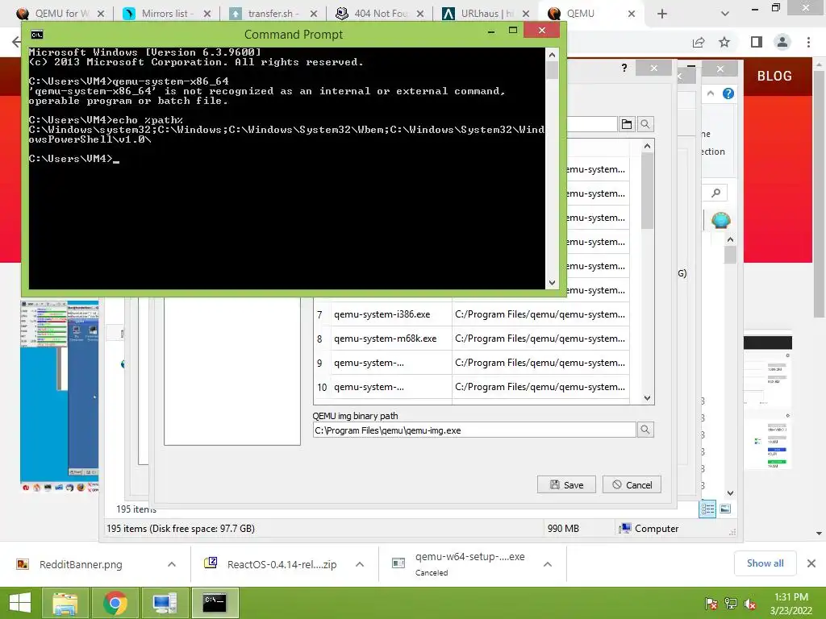Screen dimensions: 826x619
Task: Click the BLOG link on the QEMU page
Action: (774, 76)
